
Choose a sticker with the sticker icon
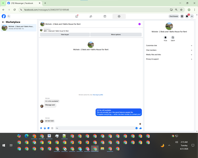click(48, 128)
